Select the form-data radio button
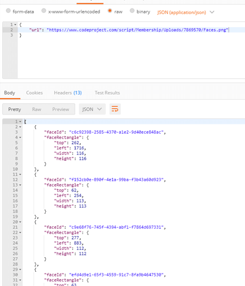Image resolution: width=245 pixels, height=286 pixels. pyautogui.click(x=8, y=11)
